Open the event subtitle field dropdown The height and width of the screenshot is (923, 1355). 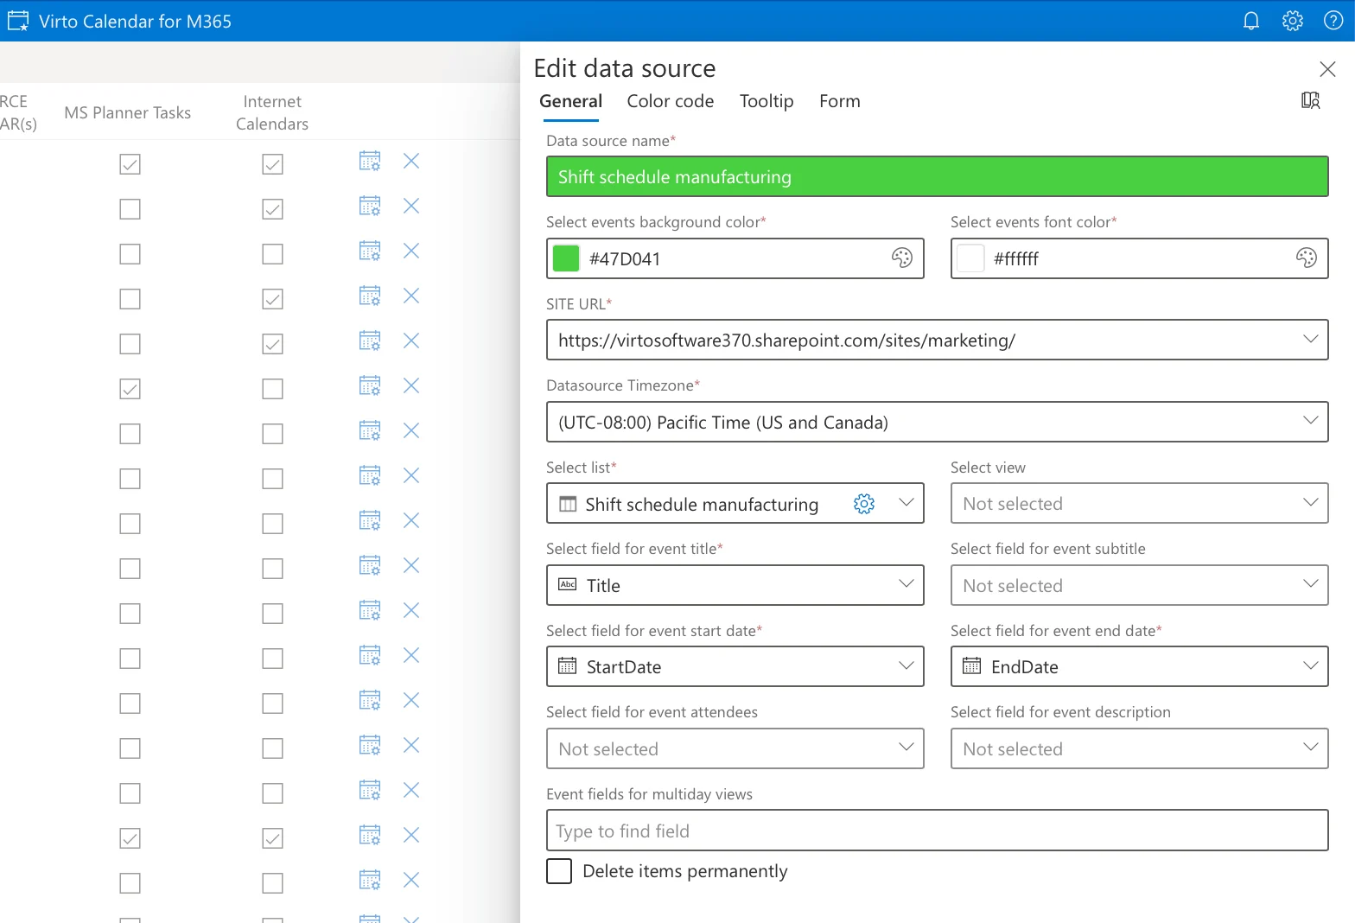pyautogui.click(x=1139, y=585)
